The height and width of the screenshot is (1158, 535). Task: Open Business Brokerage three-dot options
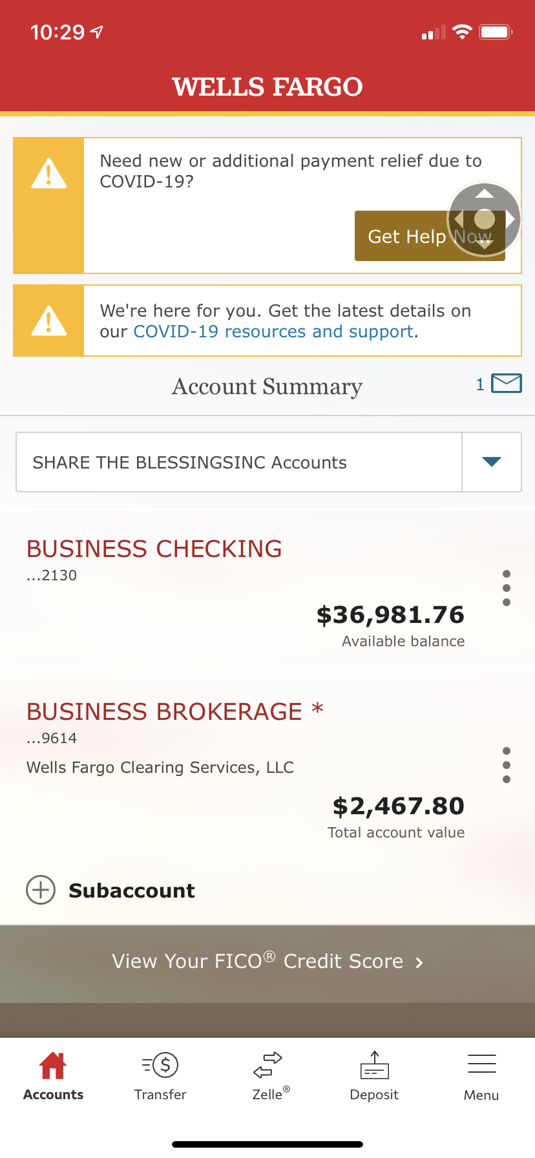[x=507, y=765]
